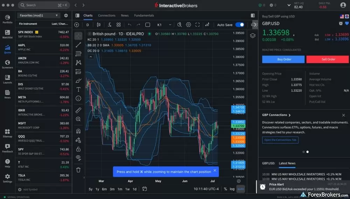Open chart settings hexagon icon in toolbar
350x199 pixels.
tap(189, 25)
